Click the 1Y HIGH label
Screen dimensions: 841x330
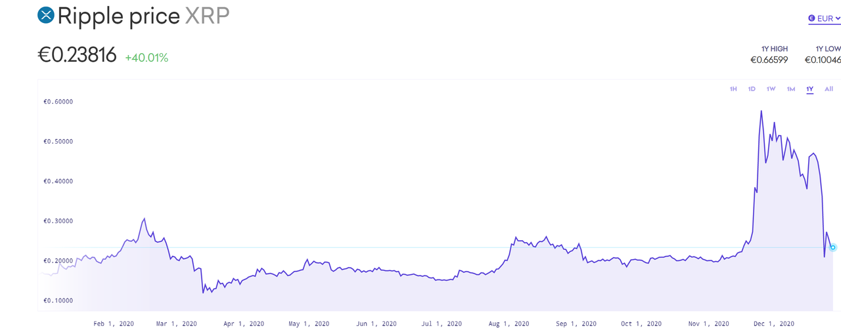(775, 49)
